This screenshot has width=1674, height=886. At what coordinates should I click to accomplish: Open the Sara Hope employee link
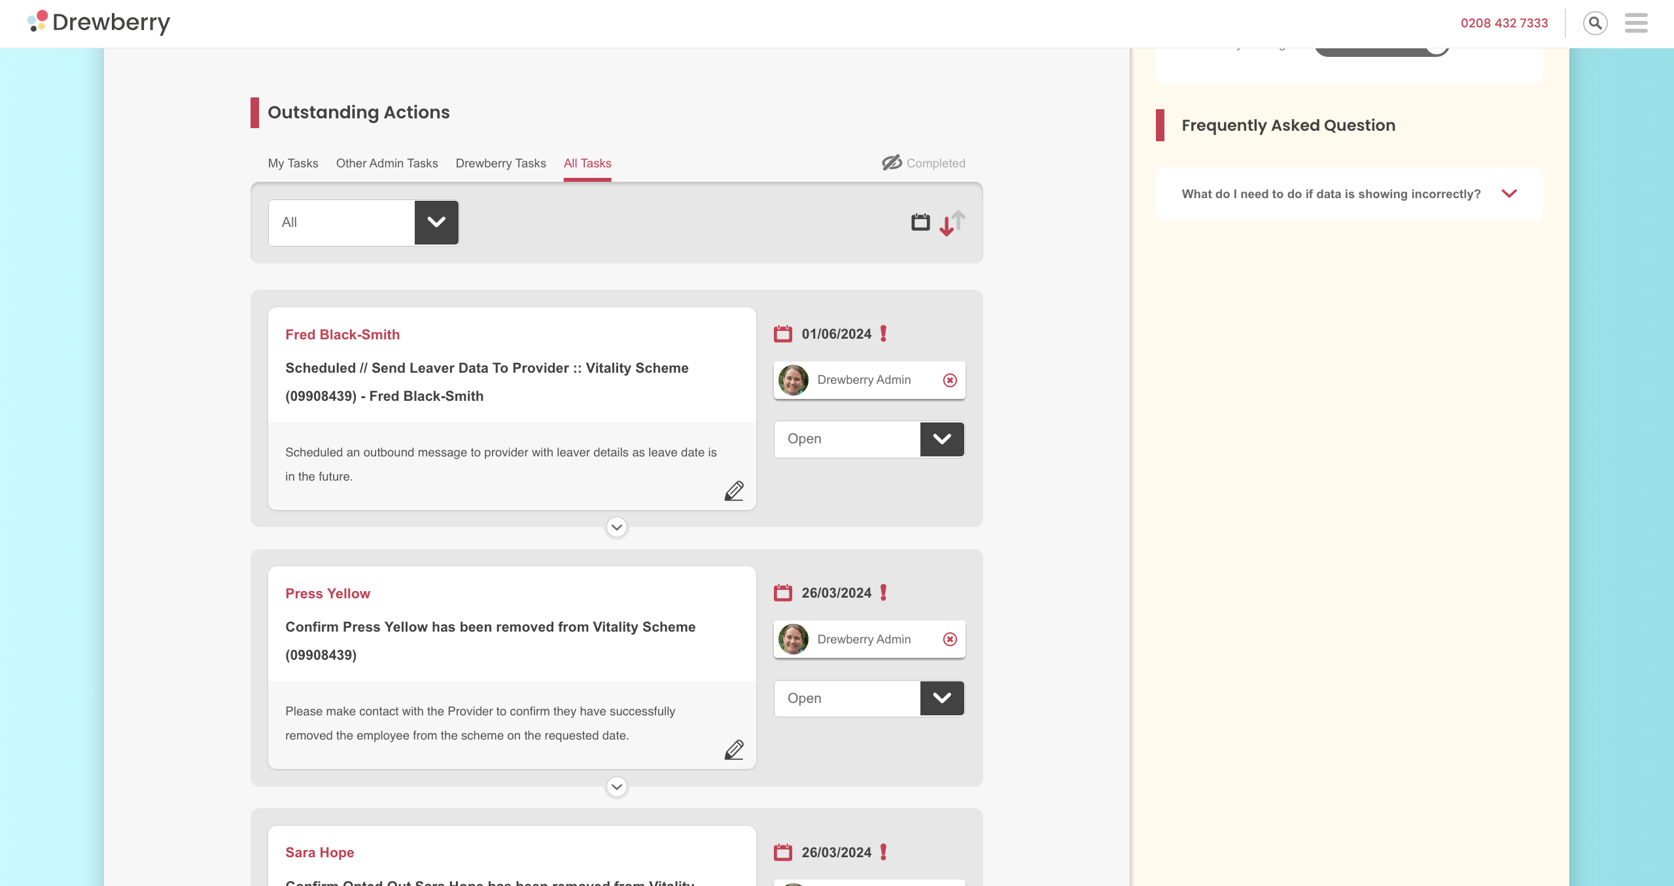[320, 853]
